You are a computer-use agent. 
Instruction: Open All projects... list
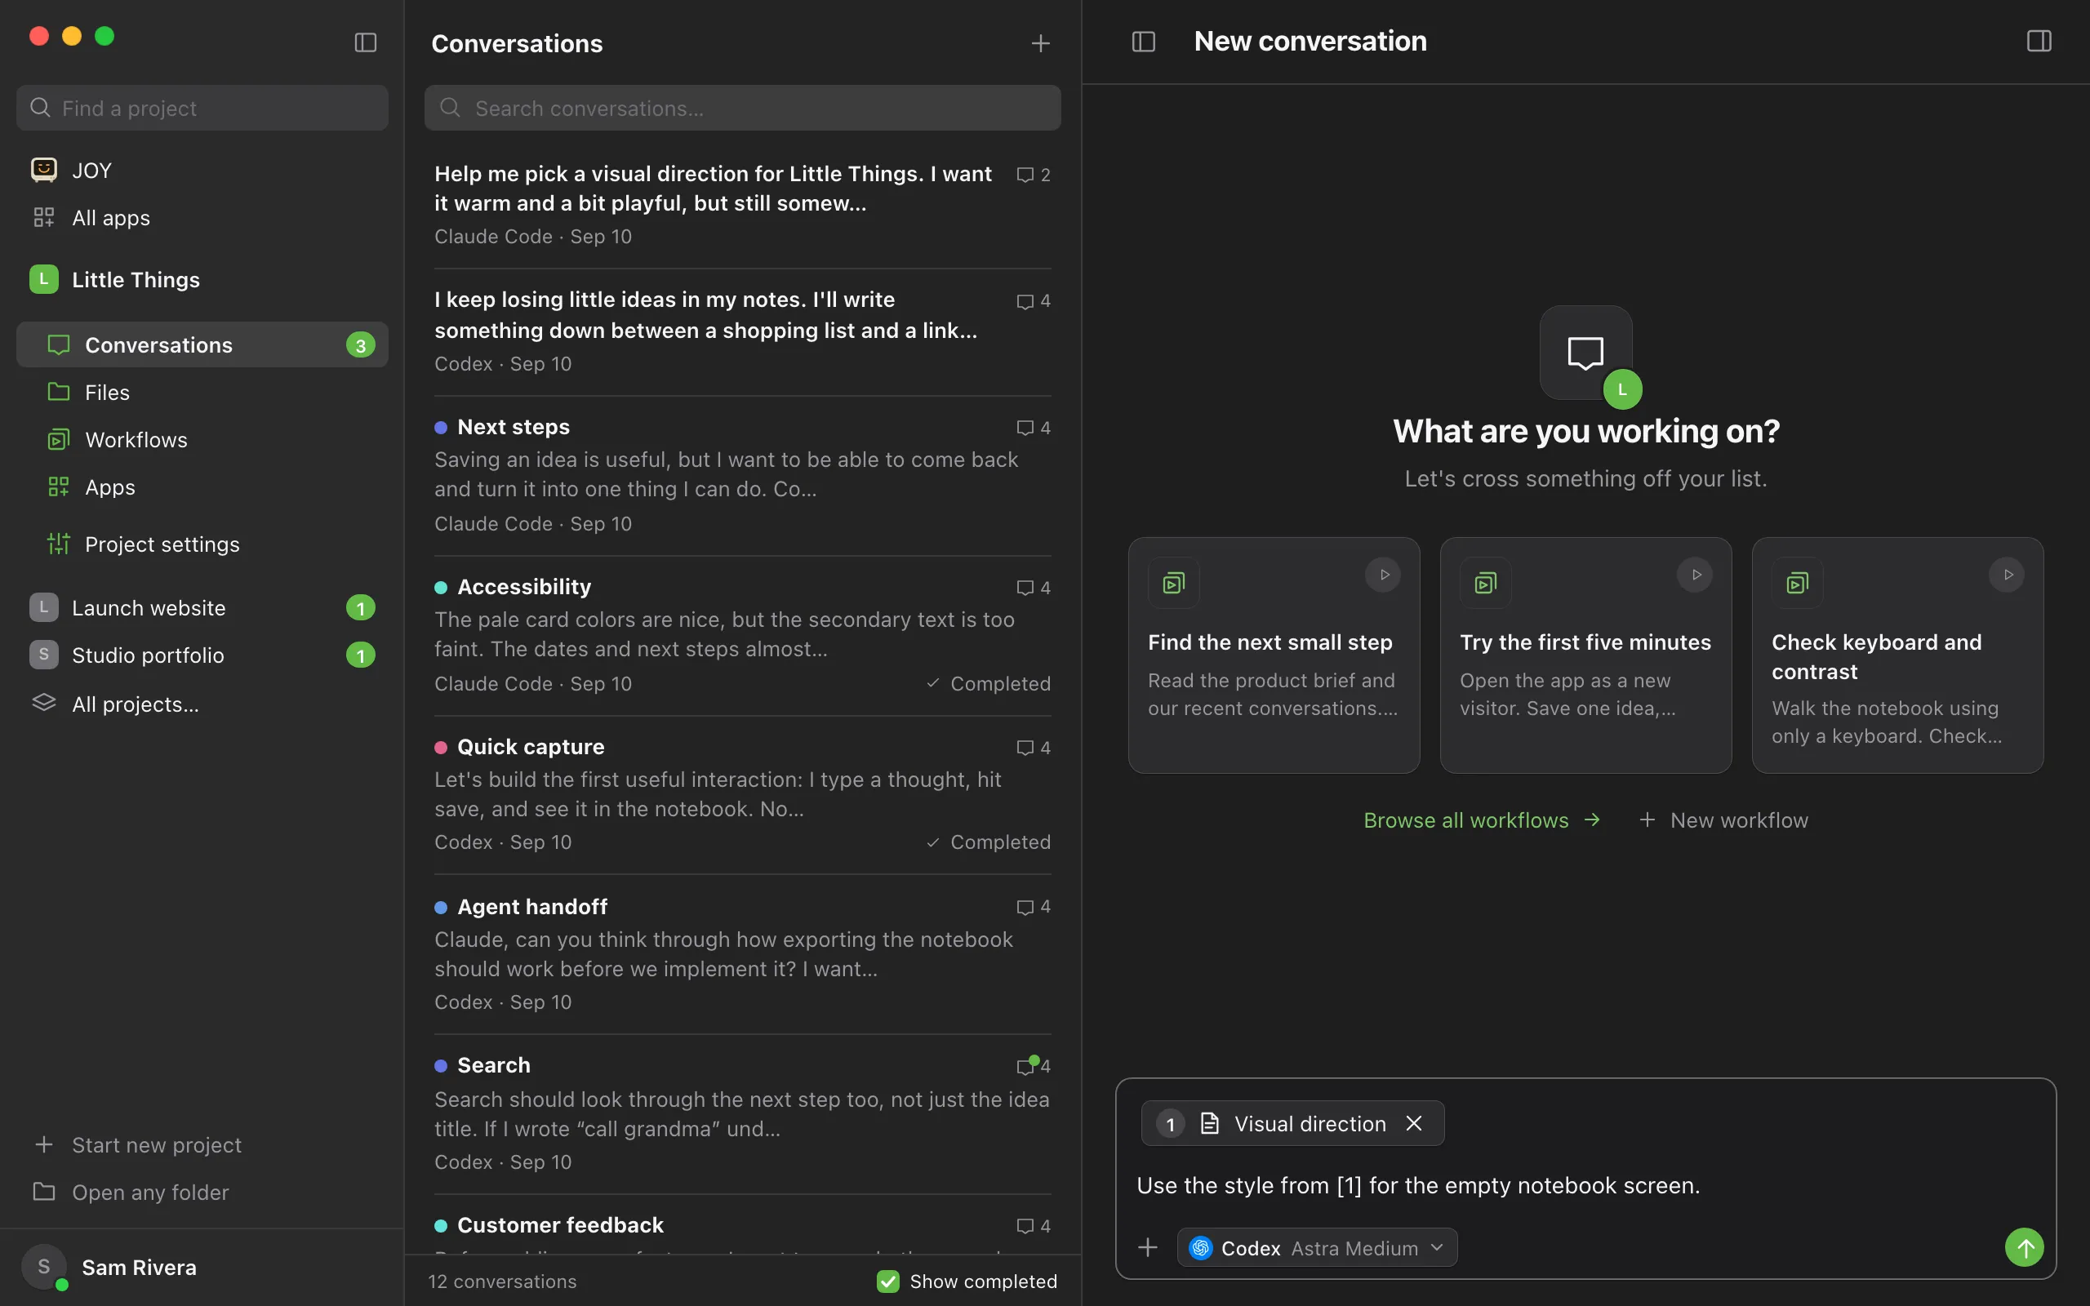pyautogui.click(x=202, y=704)
